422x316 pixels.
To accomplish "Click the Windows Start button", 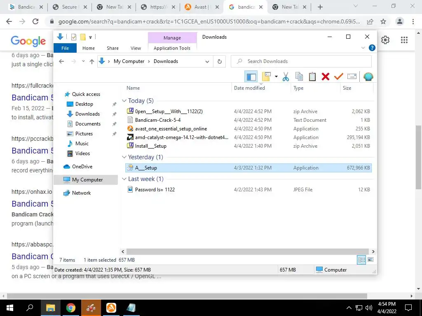I will click(x=10, y=308).
